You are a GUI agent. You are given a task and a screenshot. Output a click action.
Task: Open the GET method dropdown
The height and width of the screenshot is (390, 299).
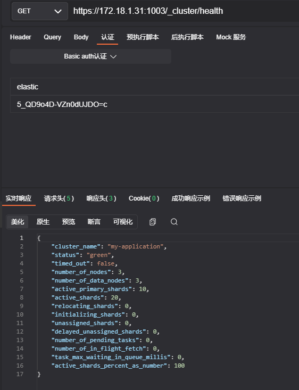(x=40, y=11)
